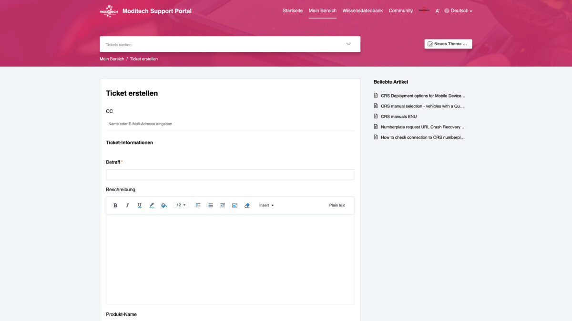This screenshot has width=572, height=321.
Task: Focus the Betreff input field
Action: click(230, 175)
